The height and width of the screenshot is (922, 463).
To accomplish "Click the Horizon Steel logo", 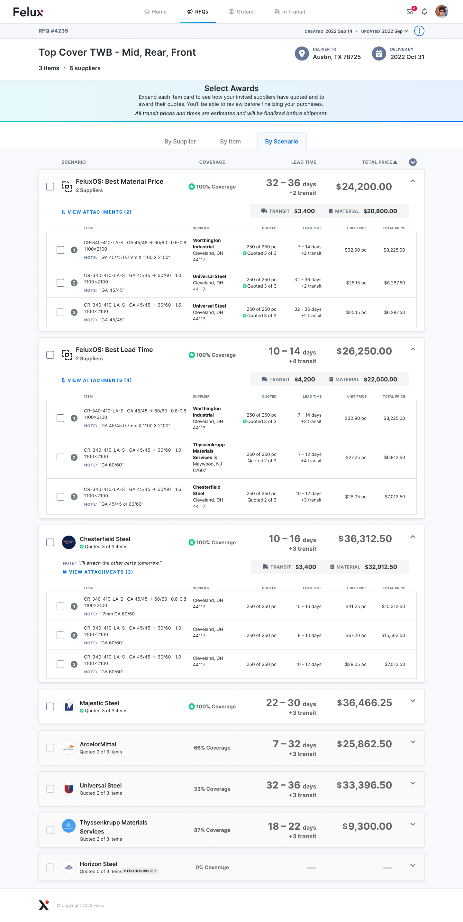I will [x=69, y=867].
